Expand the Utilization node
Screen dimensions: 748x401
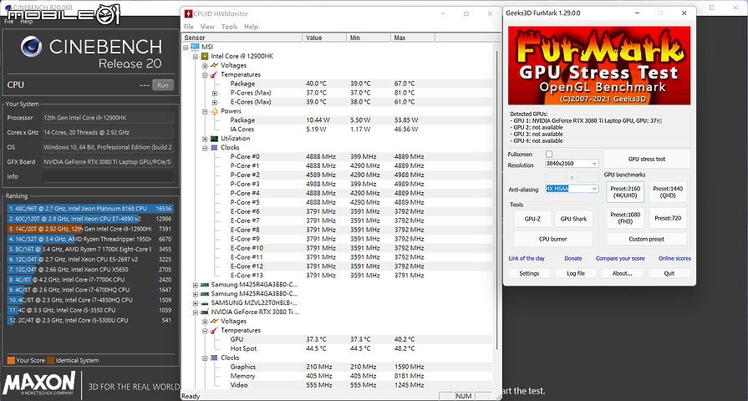click(x=205, y=140)
